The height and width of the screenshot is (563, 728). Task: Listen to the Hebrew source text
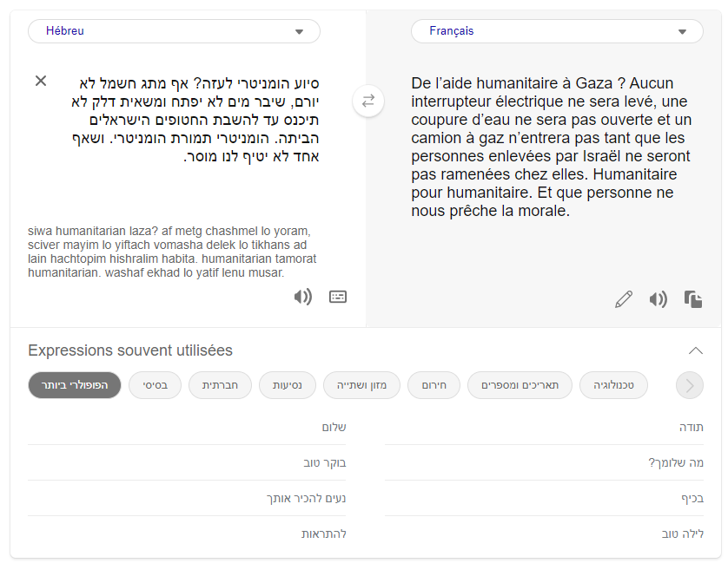302,297
